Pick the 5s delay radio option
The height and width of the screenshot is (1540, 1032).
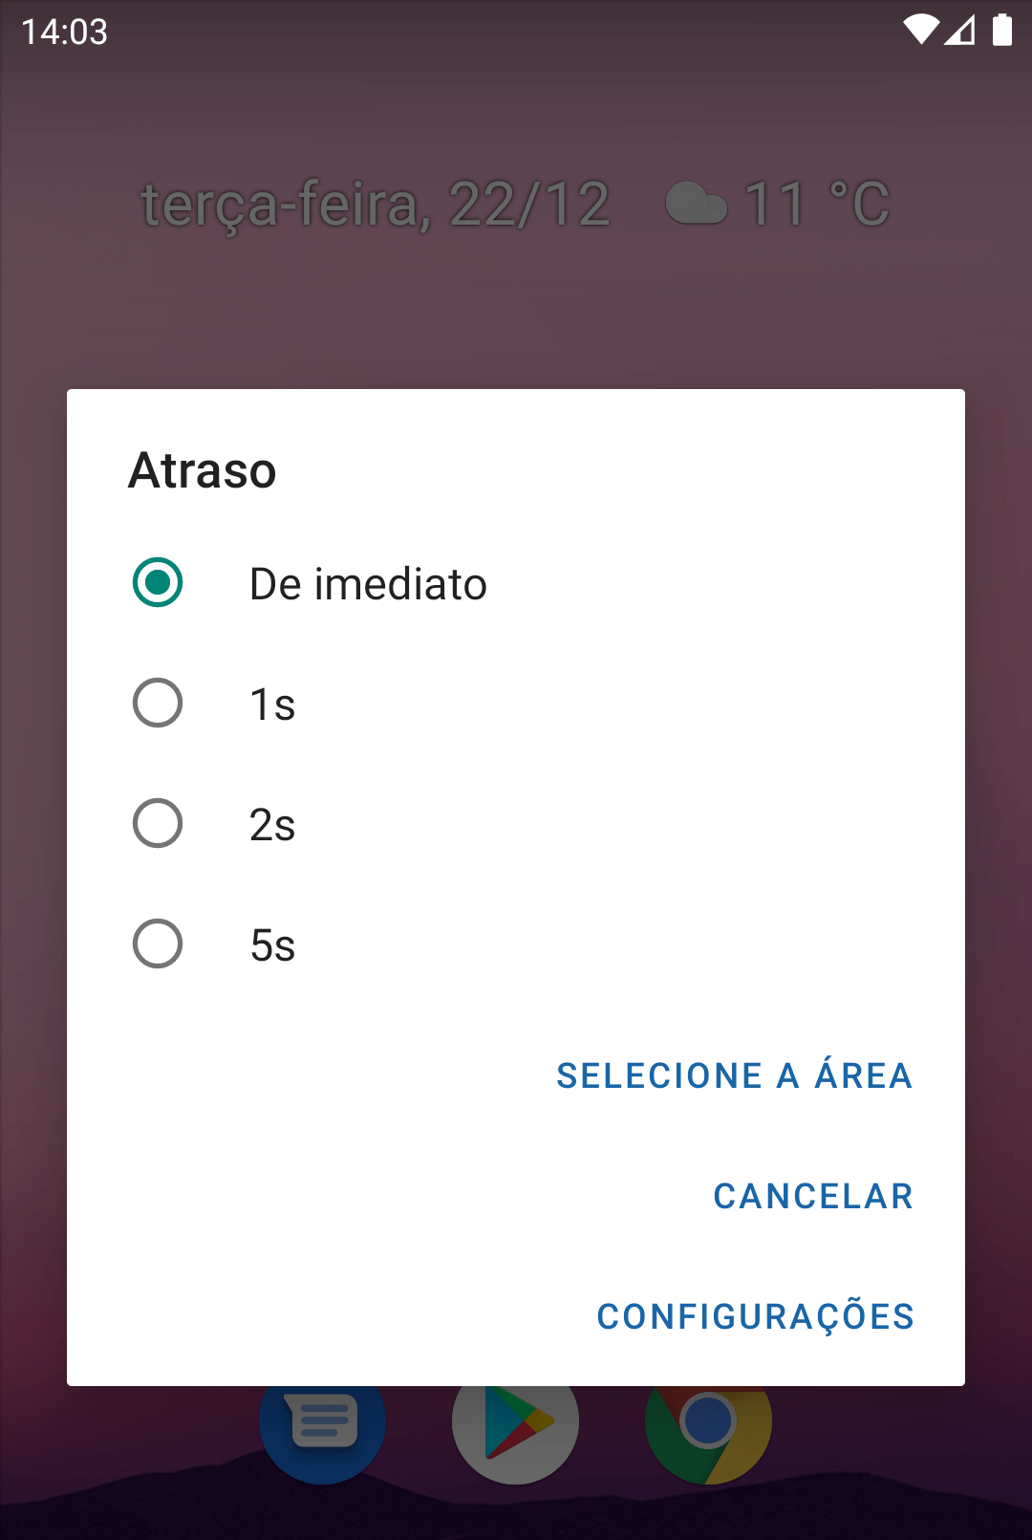click(158, 944)
